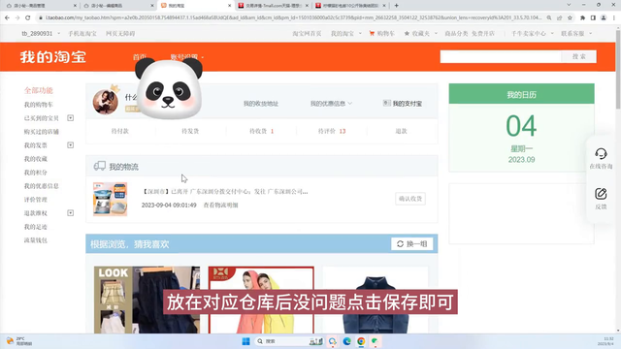Click the Windows taskbar search box
Screen dimensions: 621x349
[x=289, y=341]
